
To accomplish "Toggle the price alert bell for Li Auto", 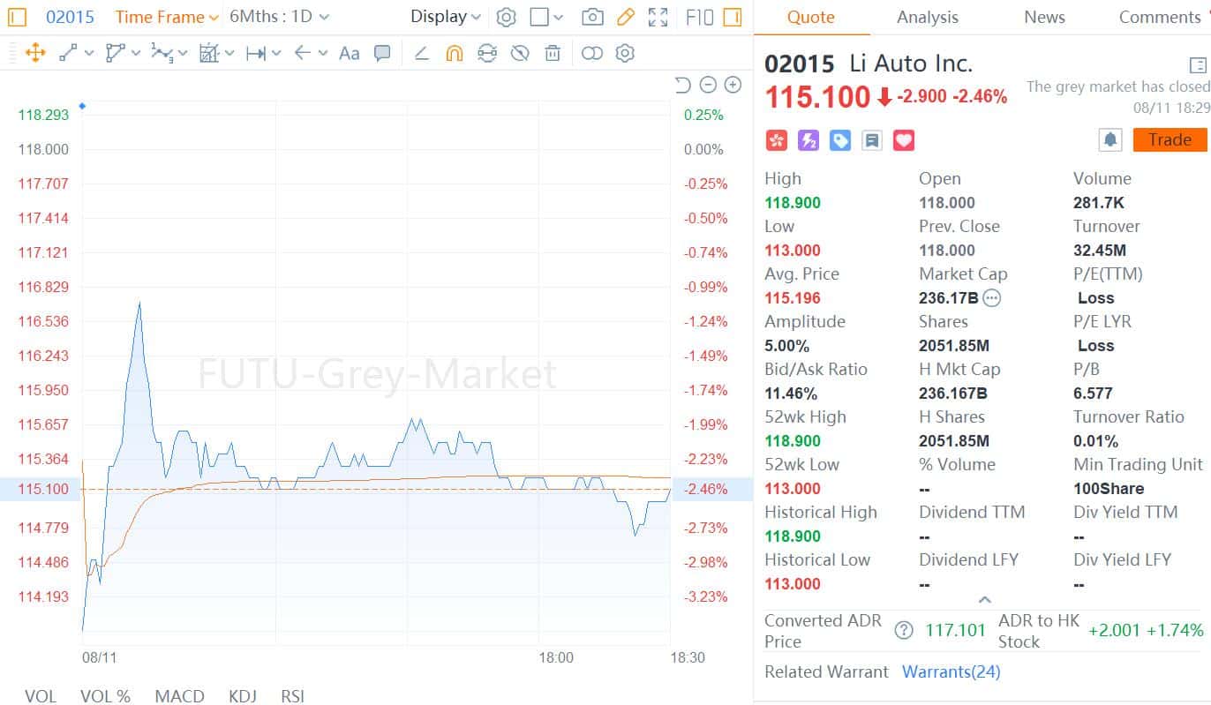I will (x=1110, y=139).
